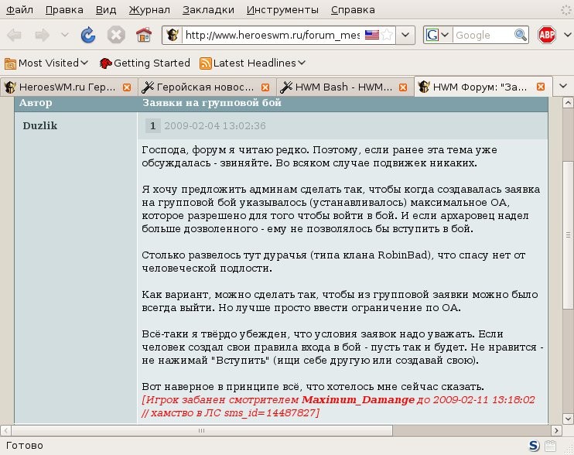Viewport: 574px width, 455px height.
Task: Close the HeroesWM.ru Гер... tab
Action: point(127,87)
